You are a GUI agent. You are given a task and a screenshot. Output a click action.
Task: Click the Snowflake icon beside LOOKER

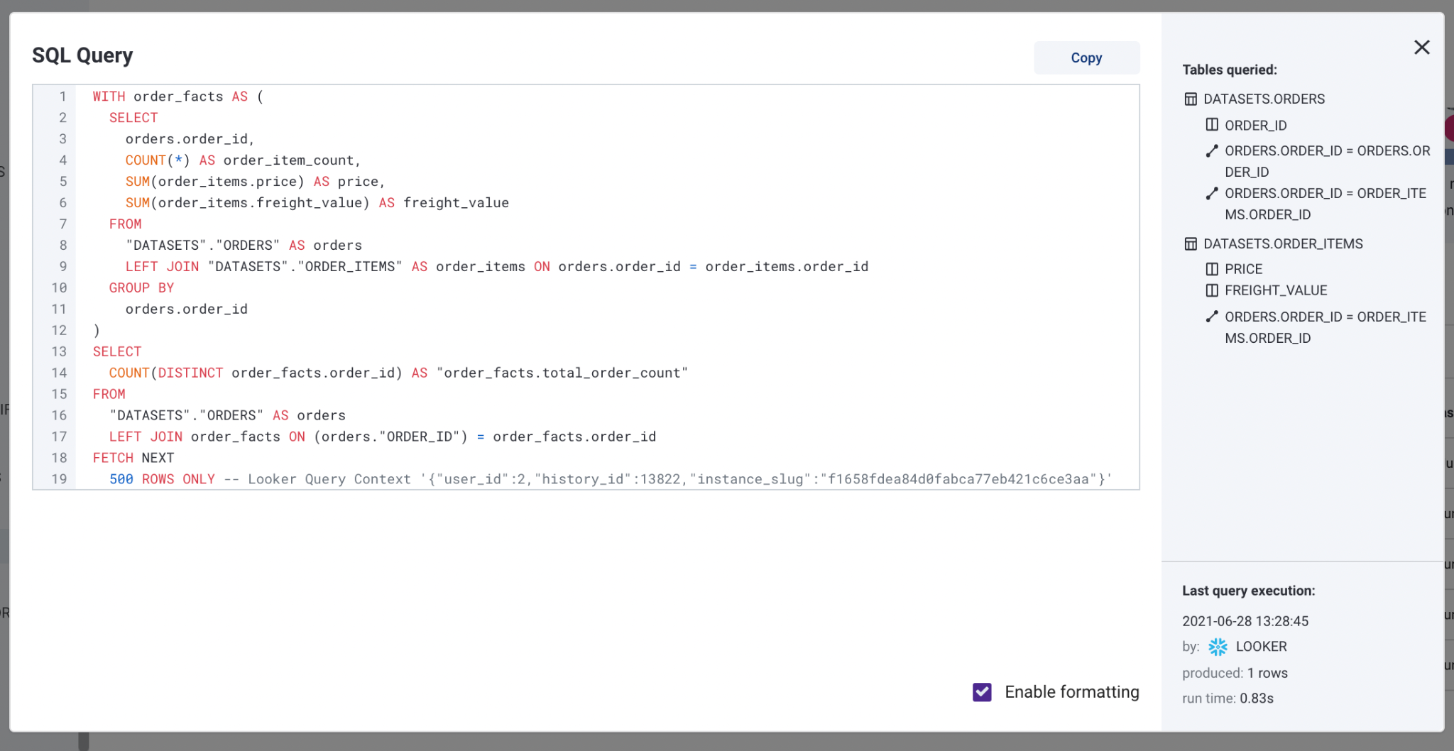coord(1218,647)
